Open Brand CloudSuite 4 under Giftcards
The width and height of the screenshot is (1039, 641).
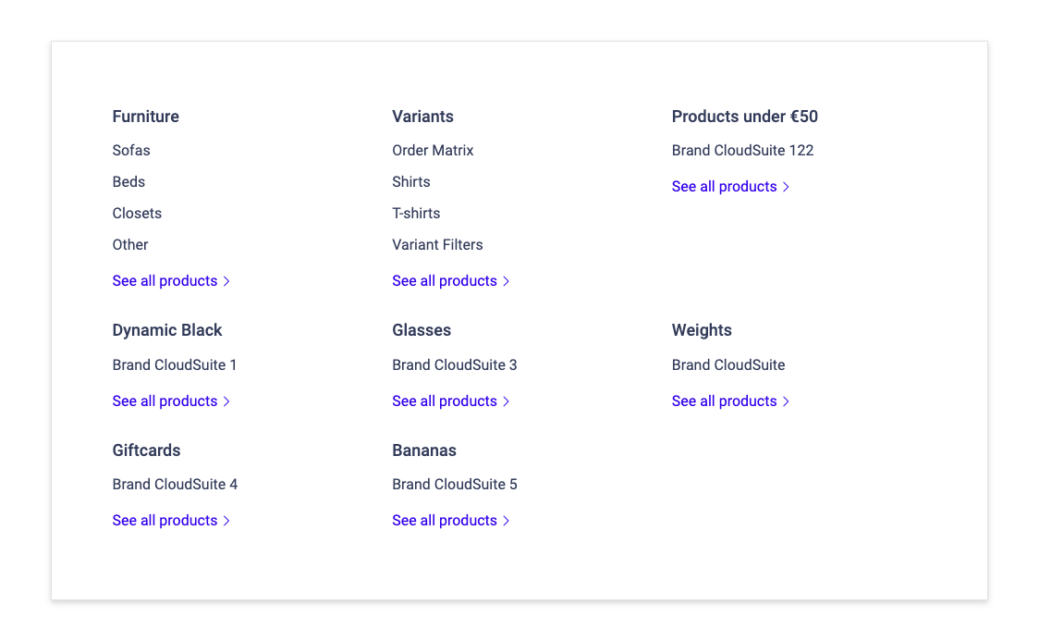[175, 484]
